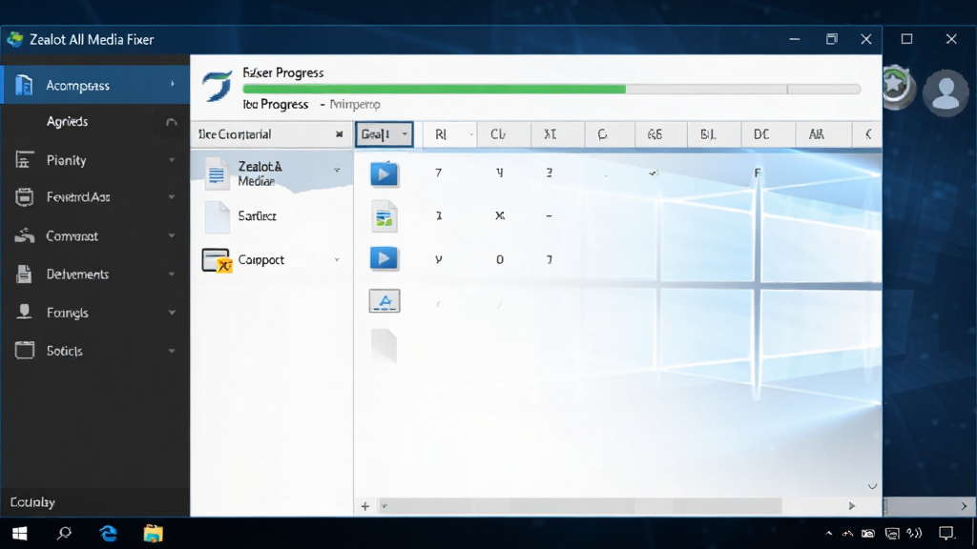Click the image file icon in the grid
Image resolution: width=977 pixels, height=549 pixels.
[384, 216]
